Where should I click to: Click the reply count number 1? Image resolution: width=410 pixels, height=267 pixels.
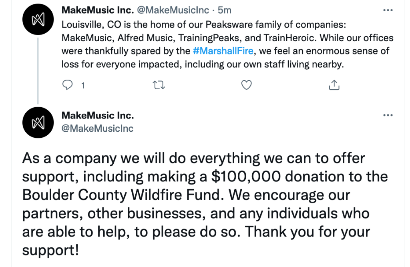pyautogui.click(x=83, y=85)
